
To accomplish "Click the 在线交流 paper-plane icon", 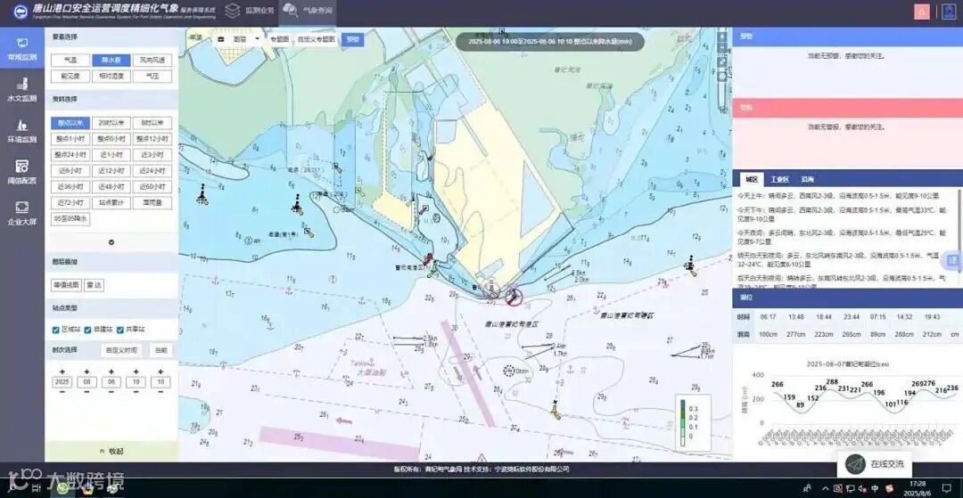I will 855,464.
